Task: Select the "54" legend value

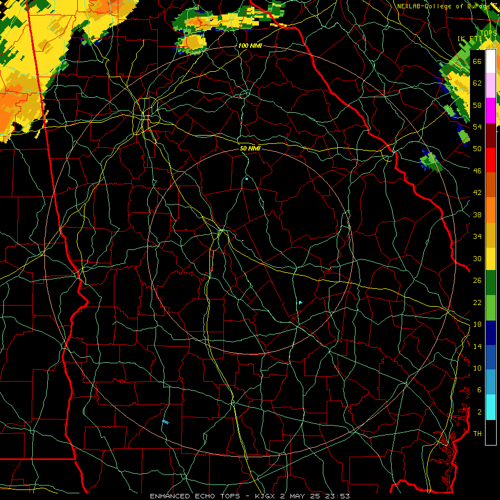Action: coord(477,127)
